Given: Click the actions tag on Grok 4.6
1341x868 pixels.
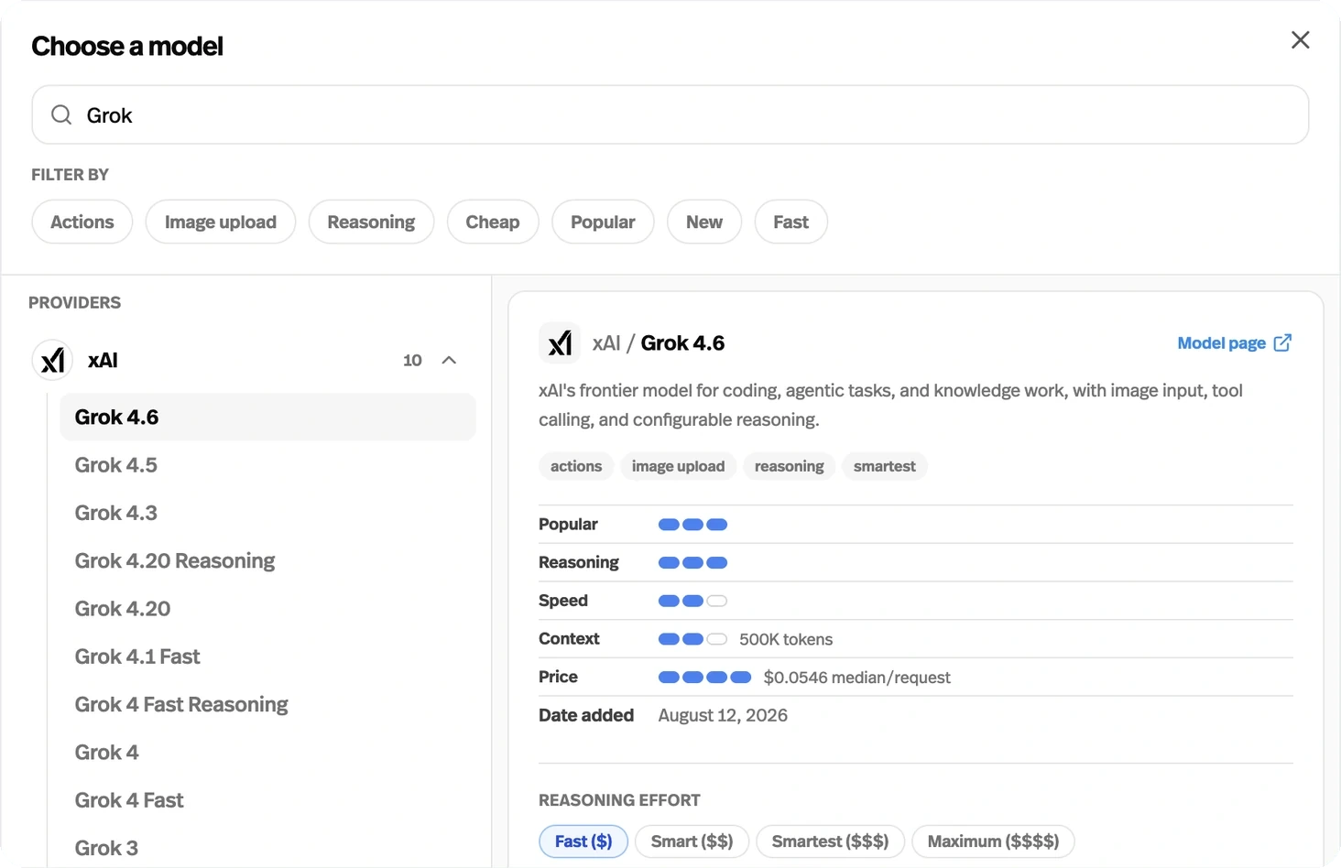Looking at the screenshot, I should pos(576,466).
